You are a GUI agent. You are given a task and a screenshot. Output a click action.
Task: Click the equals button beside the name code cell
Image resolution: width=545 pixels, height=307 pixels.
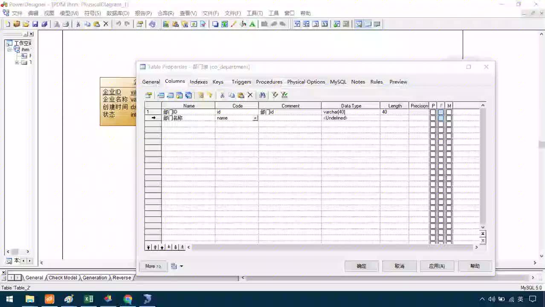255,118
